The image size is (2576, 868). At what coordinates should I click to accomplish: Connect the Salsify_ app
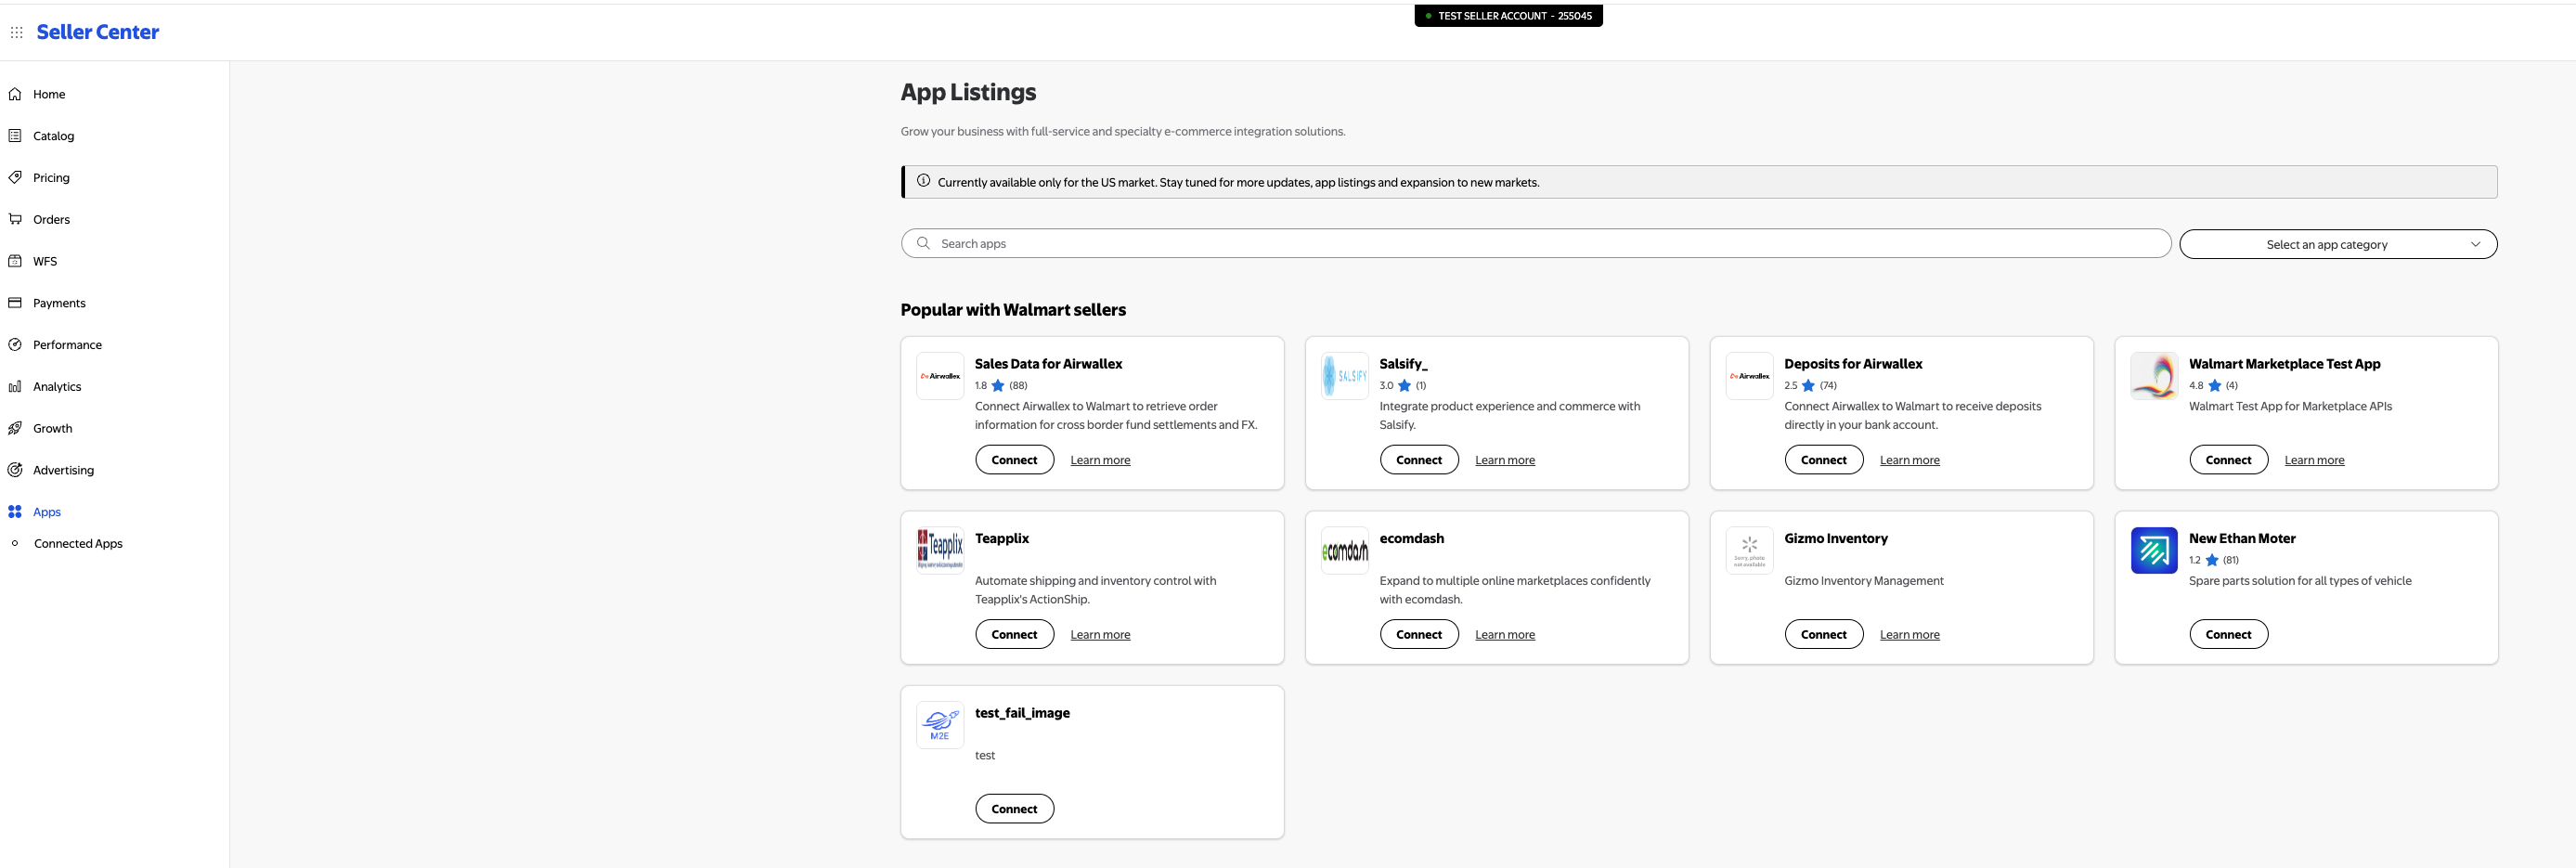coord(1419,460)
